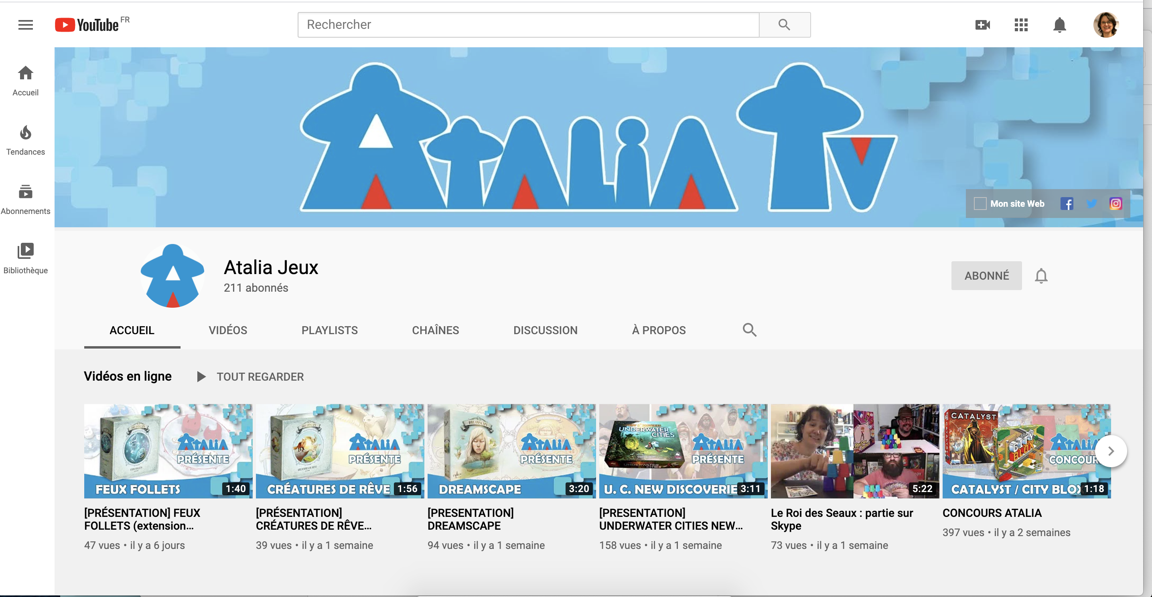The height and width of the screenshot is (597, 1152).
Task: Open Abonnements in sidebar
Action: pos(26,199)
